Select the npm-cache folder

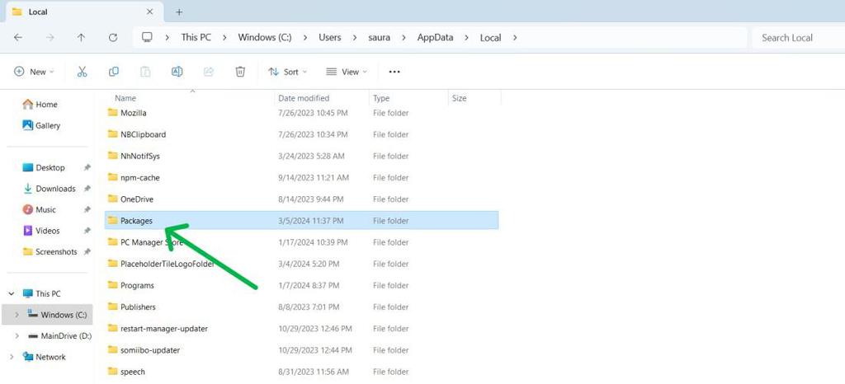302,177
